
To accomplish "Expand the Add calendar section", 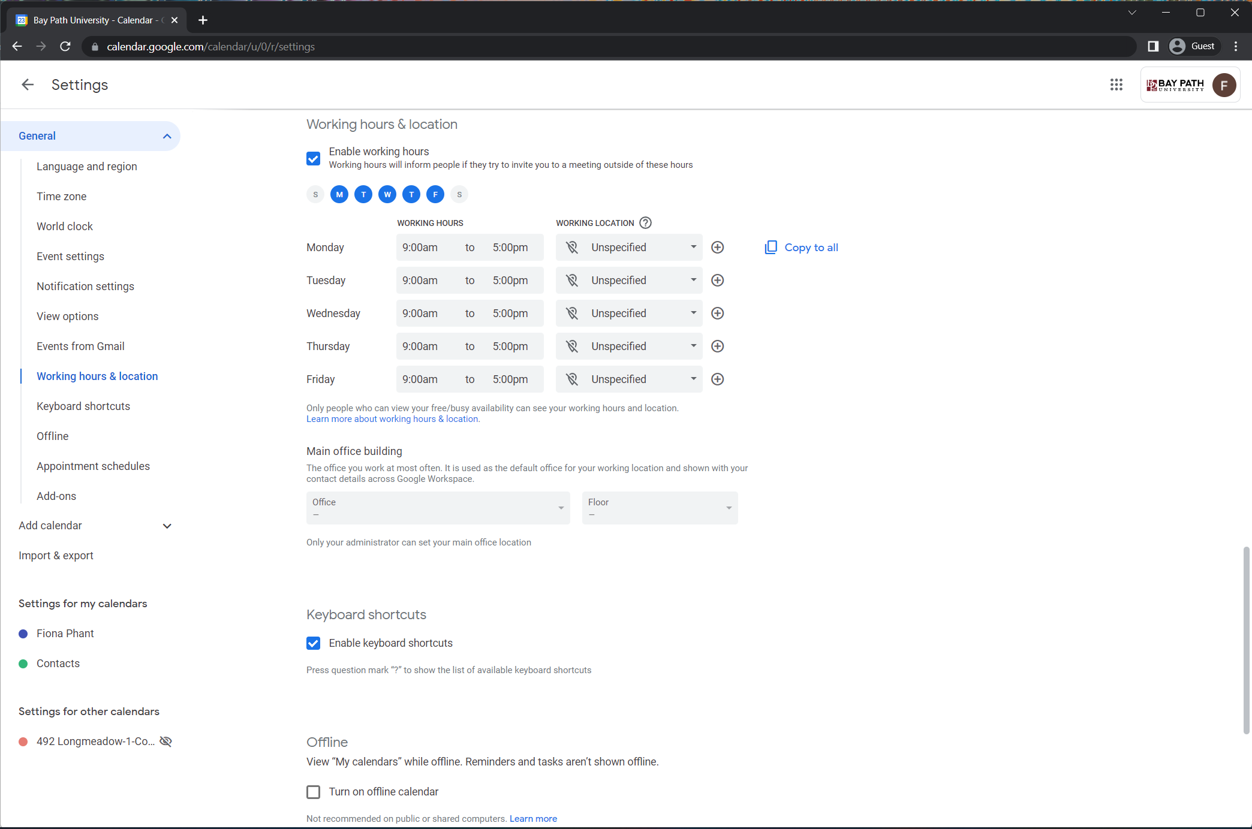I will pyautogui.click(x=167, y=526).
